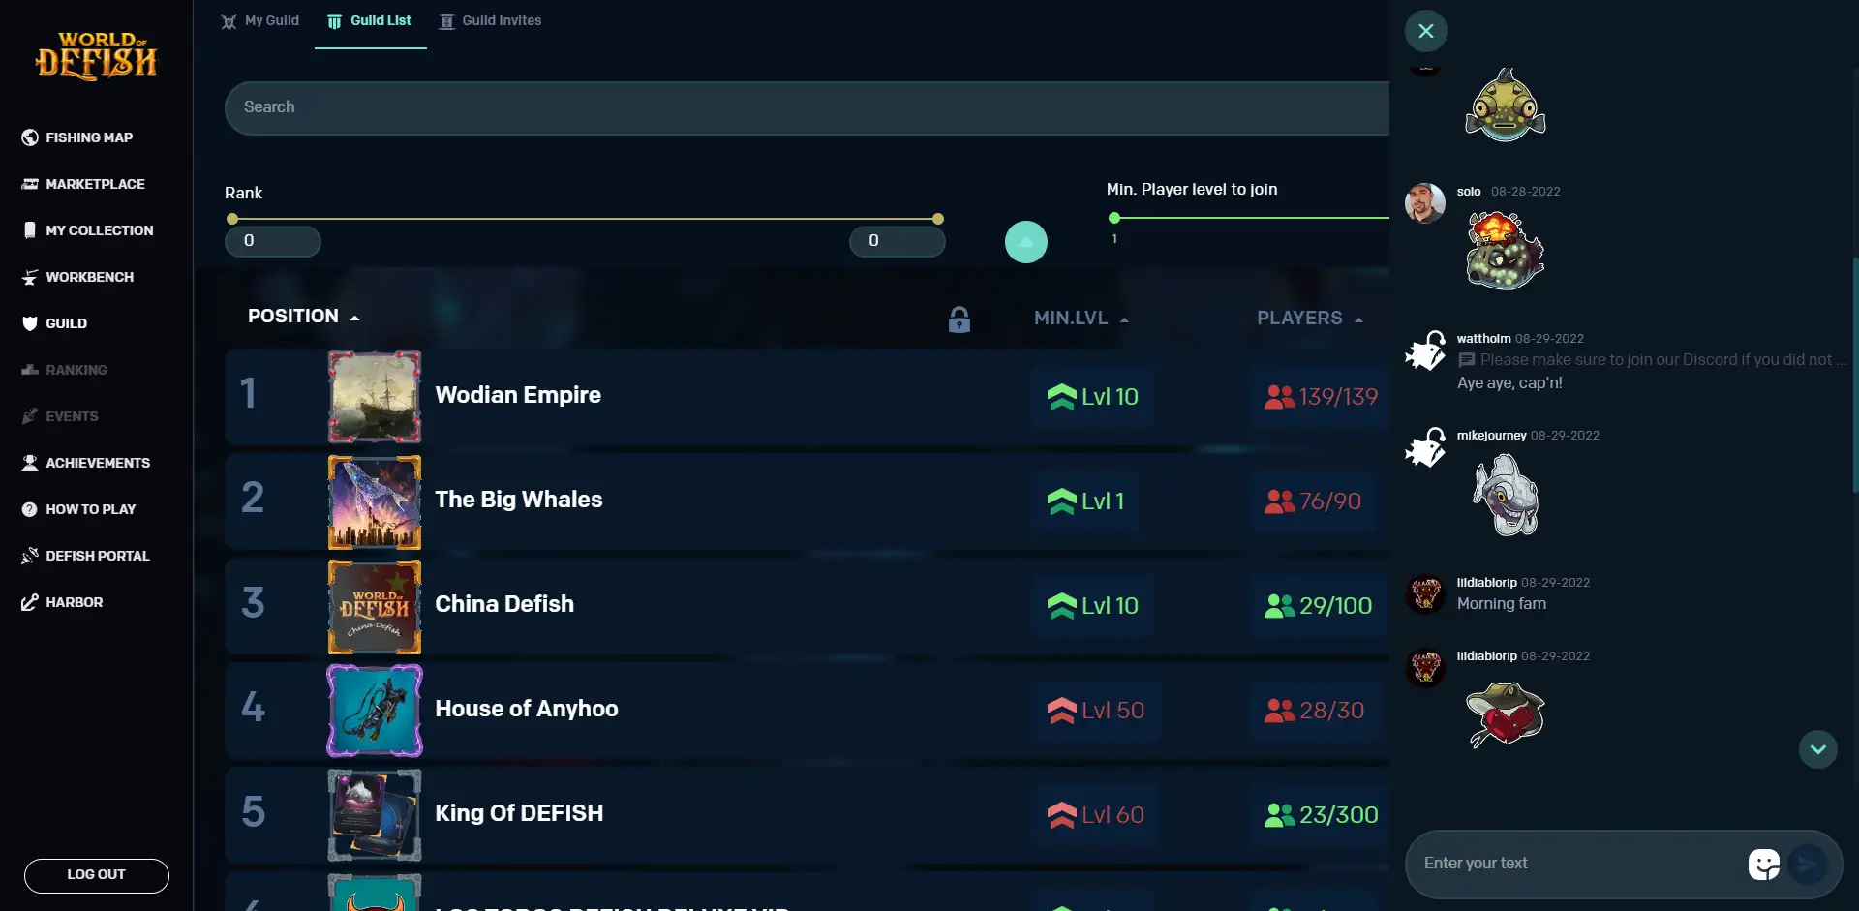The image size is (1859, 911).
Task: Click the Rank slider right handle
Action: coord(937,219)
